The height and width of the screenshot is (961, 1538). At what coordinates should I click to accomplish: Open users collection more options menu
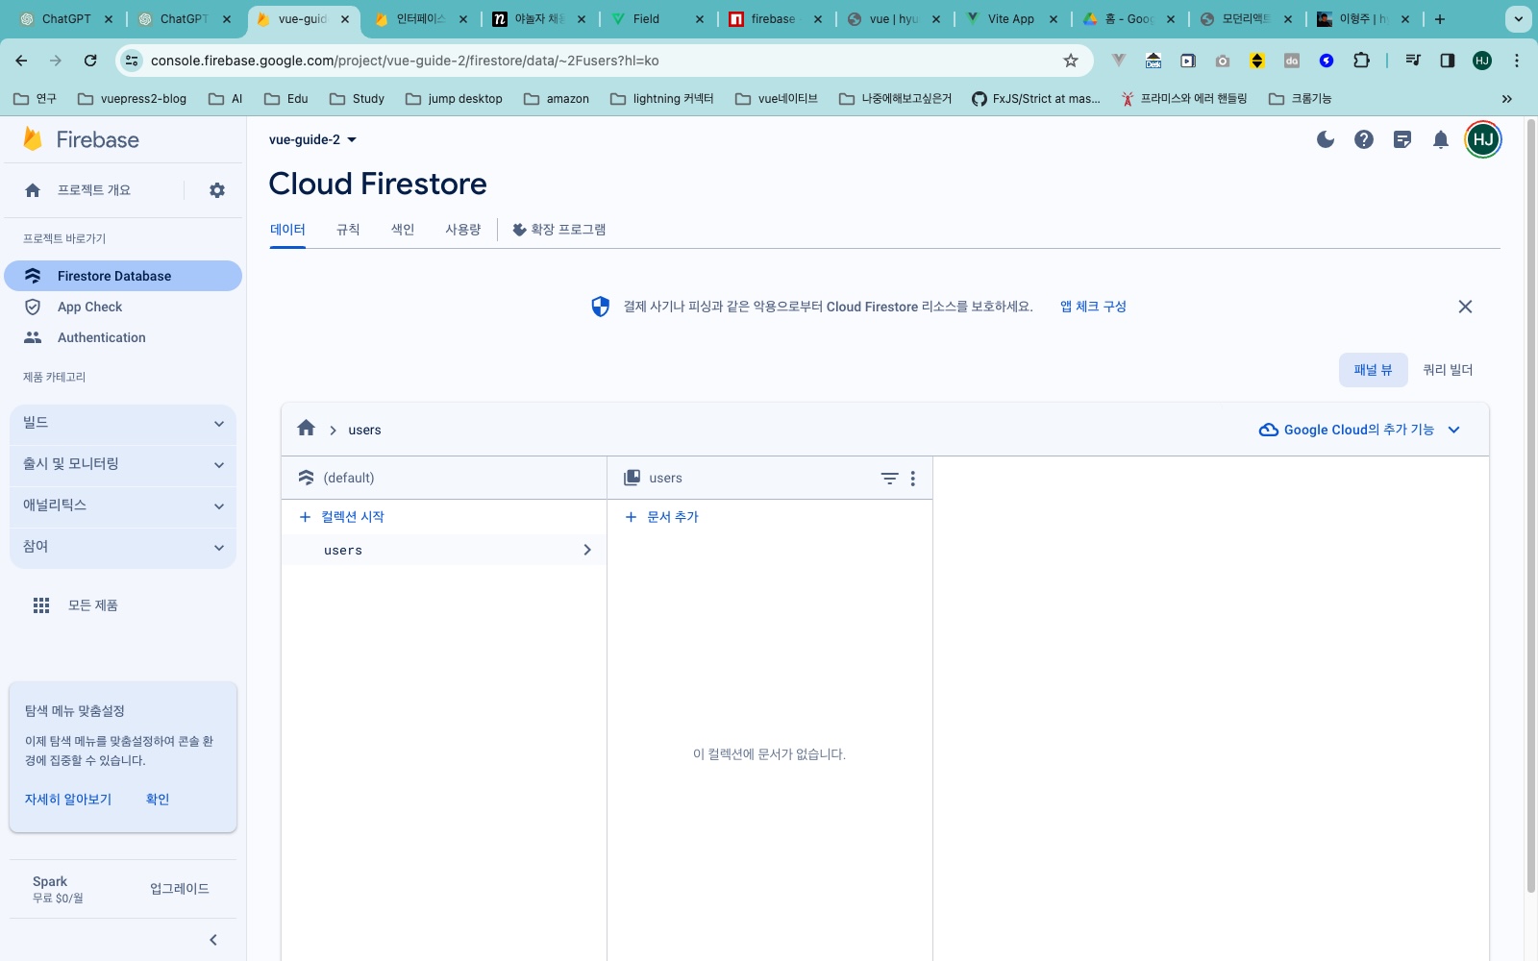click(x=913, y=478)
